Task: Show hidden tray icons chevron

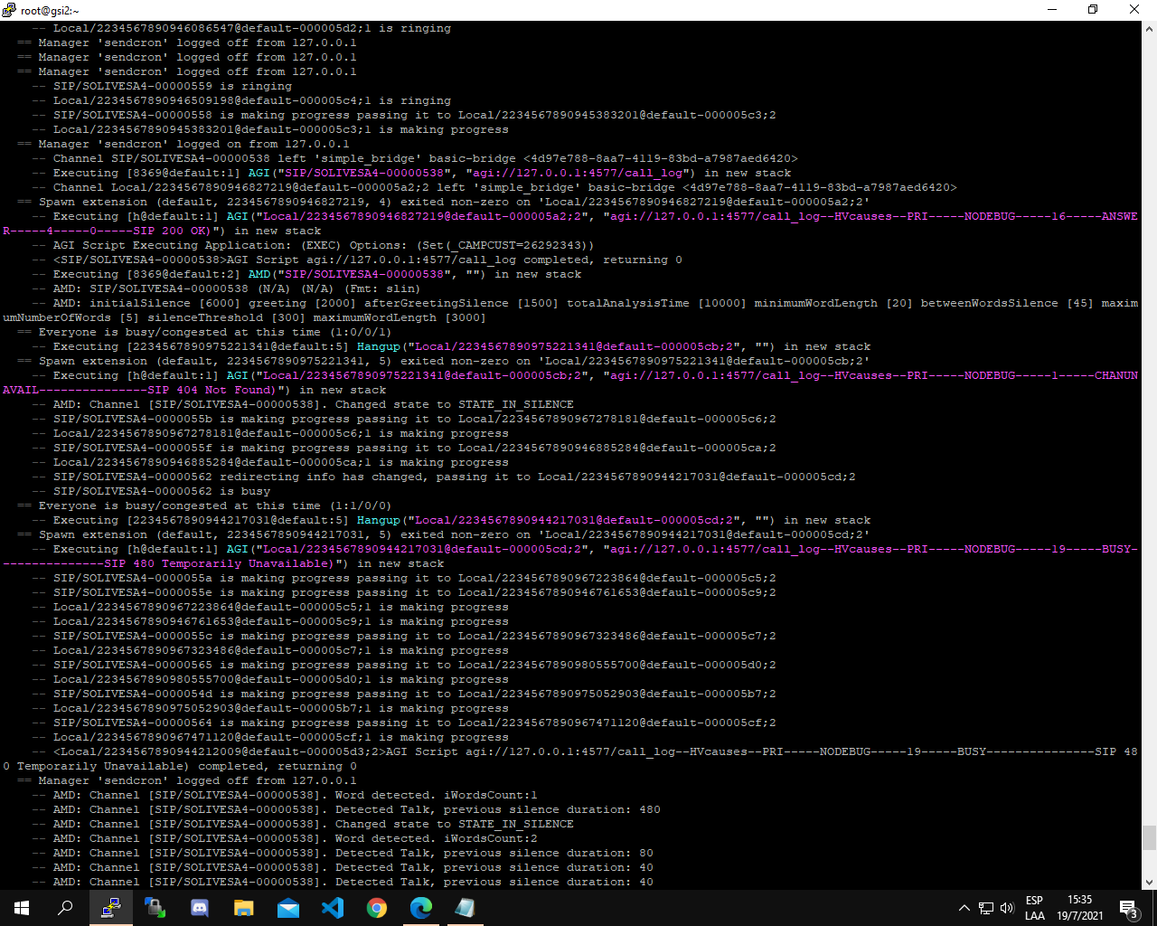Action: [964, 908]
